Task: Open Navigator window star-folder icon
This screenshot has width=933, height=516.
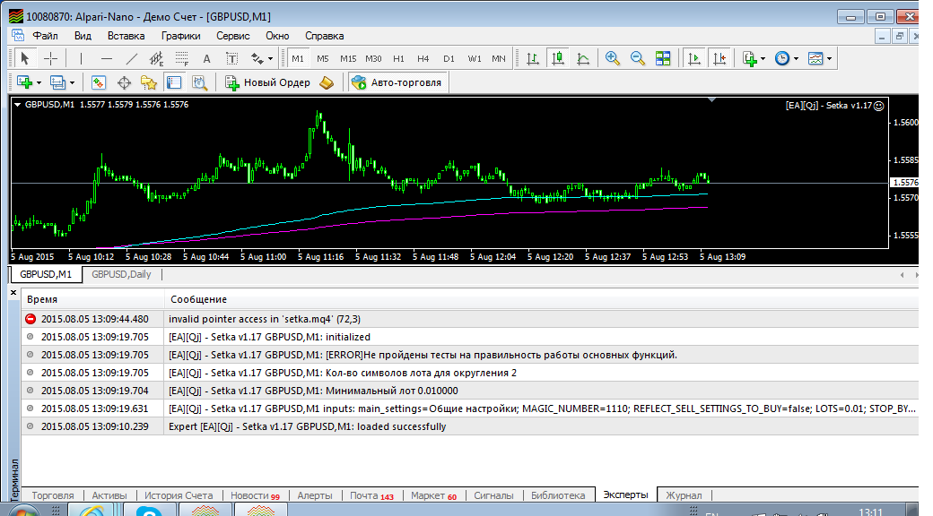Action: (x=149, y=82)
